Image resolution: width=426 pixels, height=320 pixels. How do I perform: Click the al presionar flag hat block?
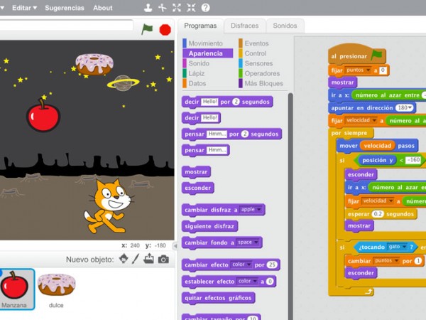356,55
